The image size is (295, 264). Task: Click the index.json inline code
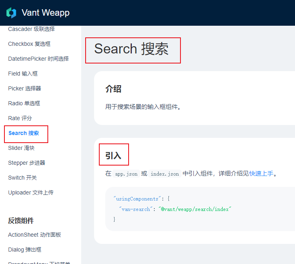[x=165, y=174]
